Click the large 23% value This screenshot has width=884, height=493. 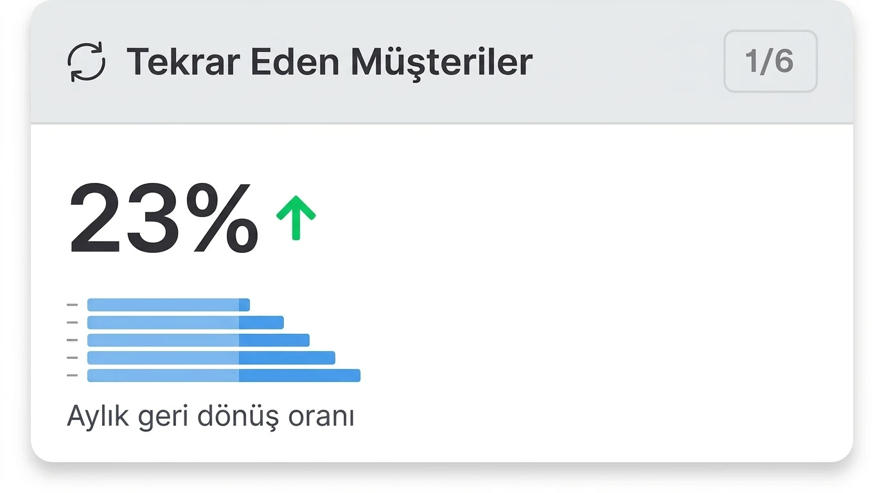tap(164, 219)
